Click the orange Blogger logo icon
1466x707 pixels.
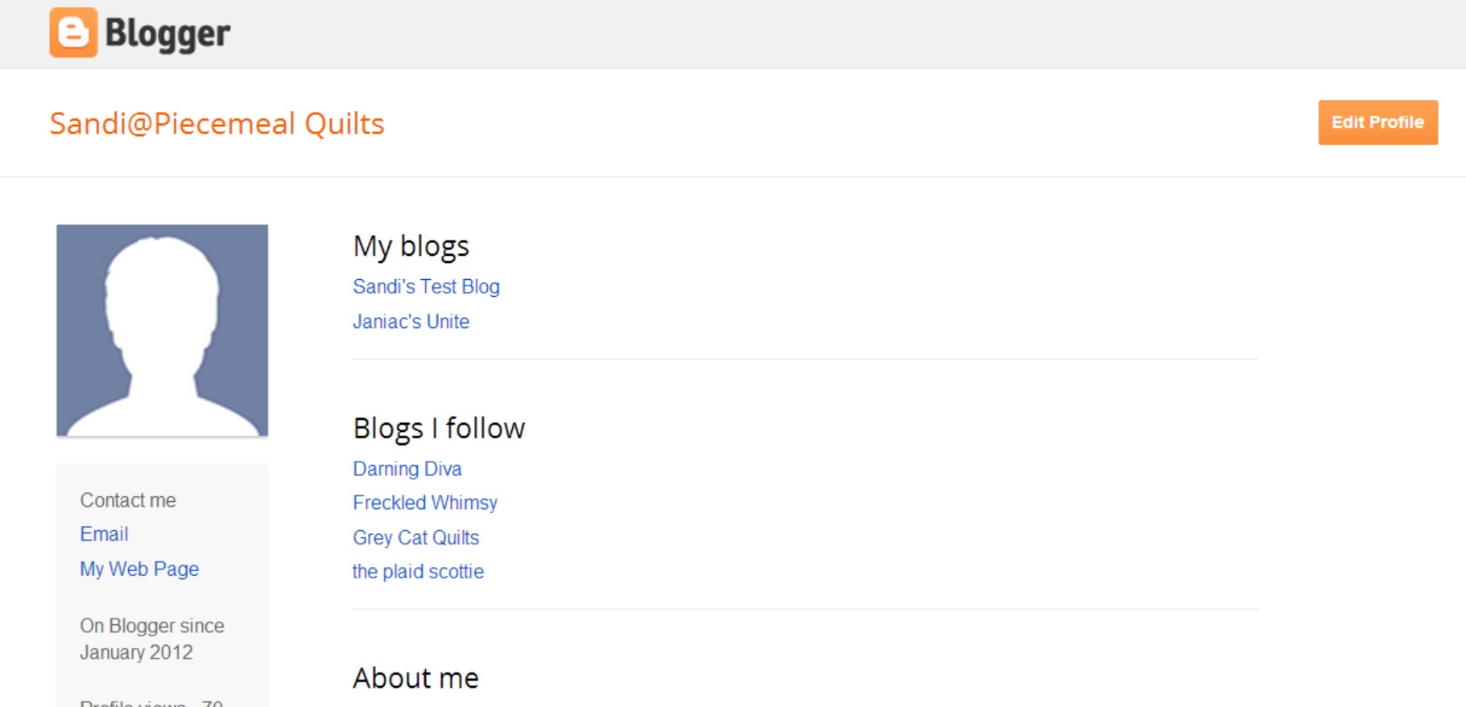73,33
